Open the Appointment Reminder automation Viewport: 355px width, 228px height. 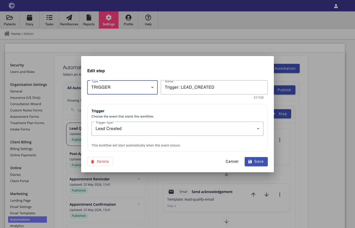[106, 185]
